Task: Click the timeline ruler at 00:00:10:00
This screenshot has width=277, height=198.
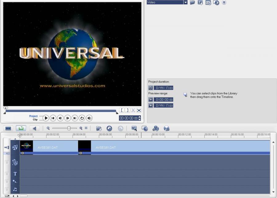Action: click(158, 135)
